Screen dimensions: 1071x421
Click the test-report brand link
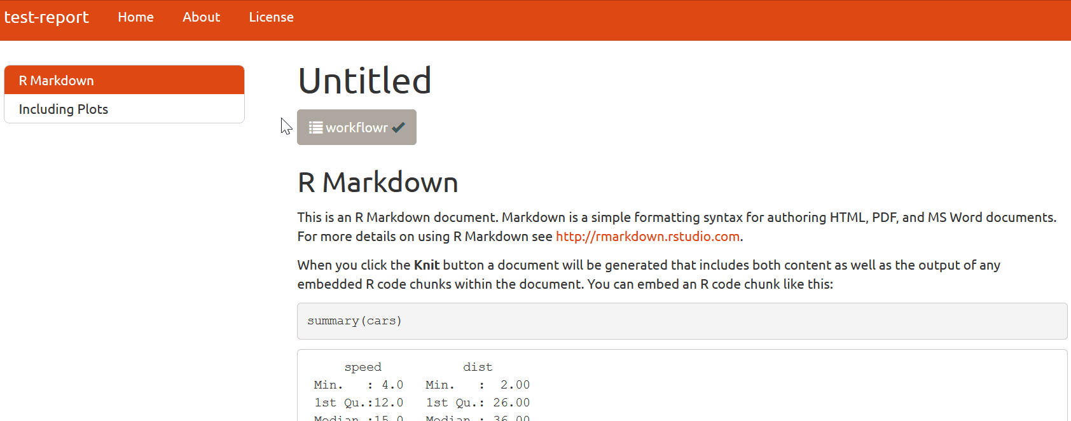[x=46, y=17]
